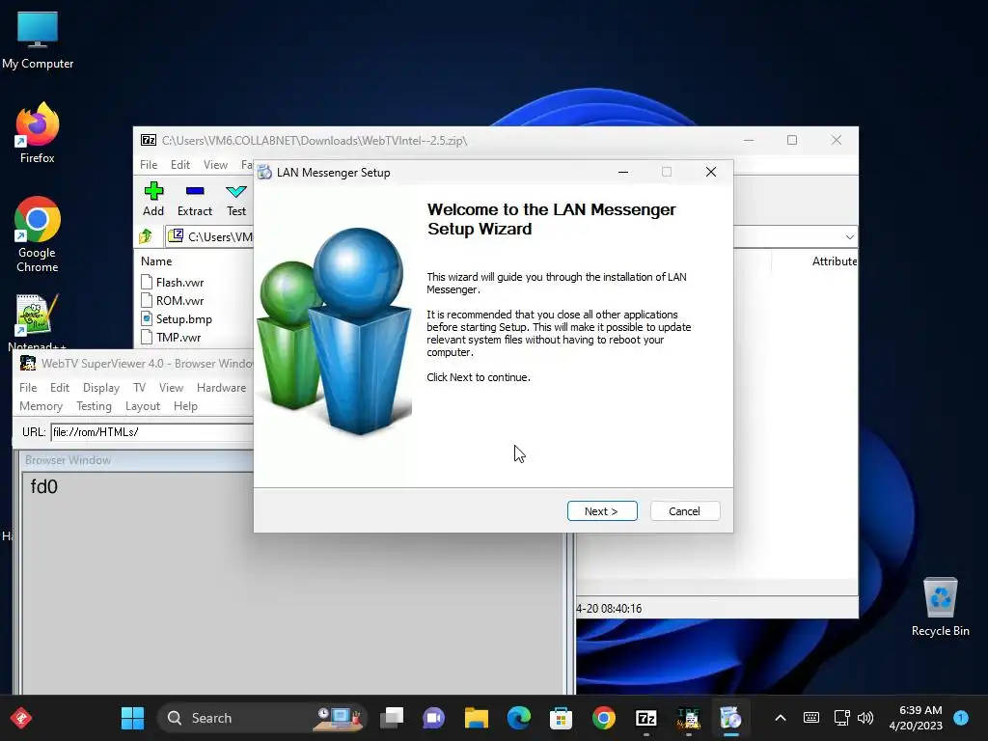Cancel the LAN Messenger Setup wizard
Image resolution: width=988 pixels, height=741 pixels.
pos(684,511)
